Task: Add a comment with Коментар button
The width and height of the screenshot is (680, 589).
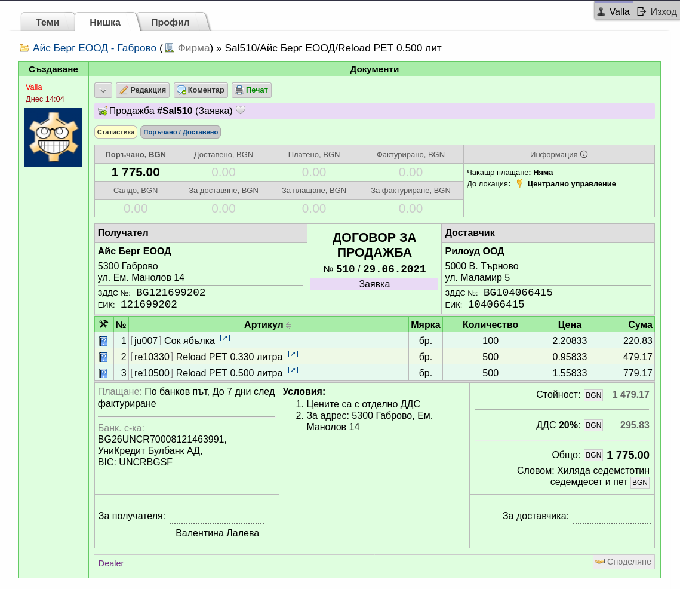Action: click(x=201, y=90)
